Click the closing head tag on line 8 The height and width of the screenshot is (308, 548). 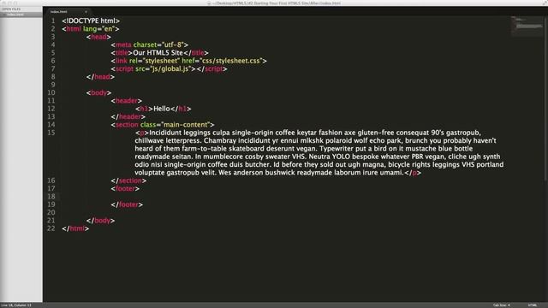(100, 77)
